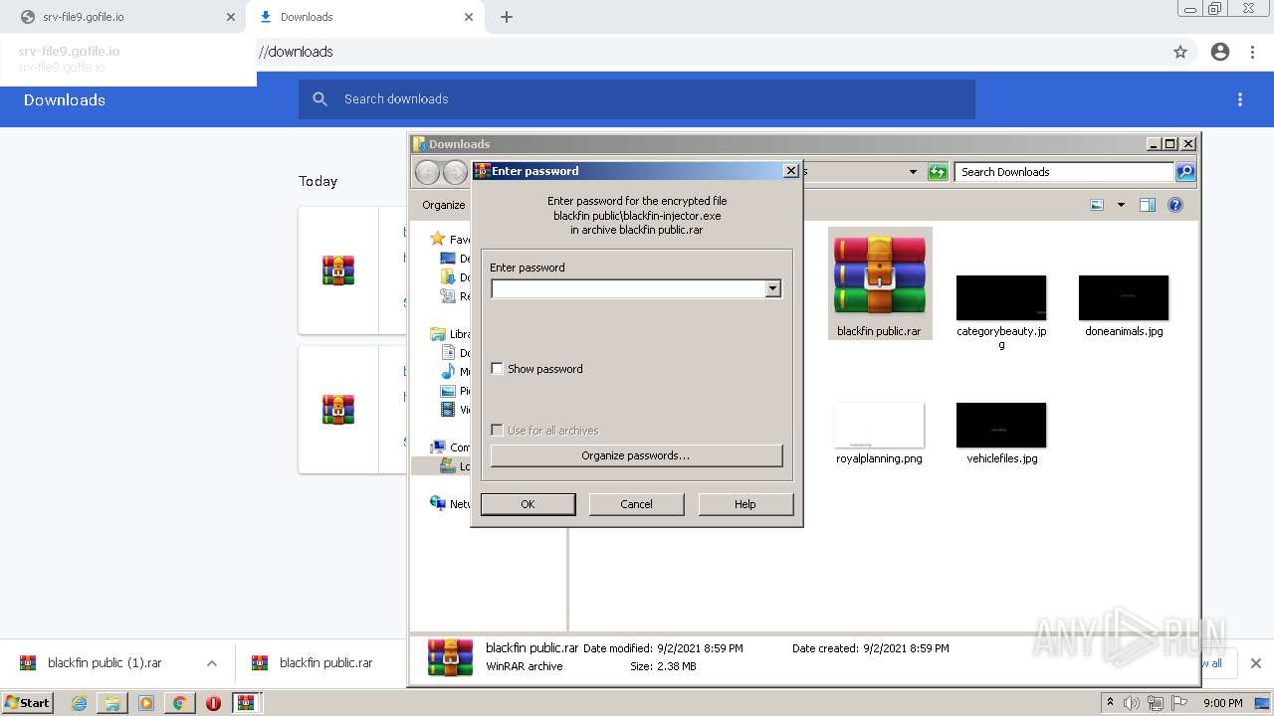
Task: Open the Enter password dropdown arrow
Action: click(x=772, y=288)
